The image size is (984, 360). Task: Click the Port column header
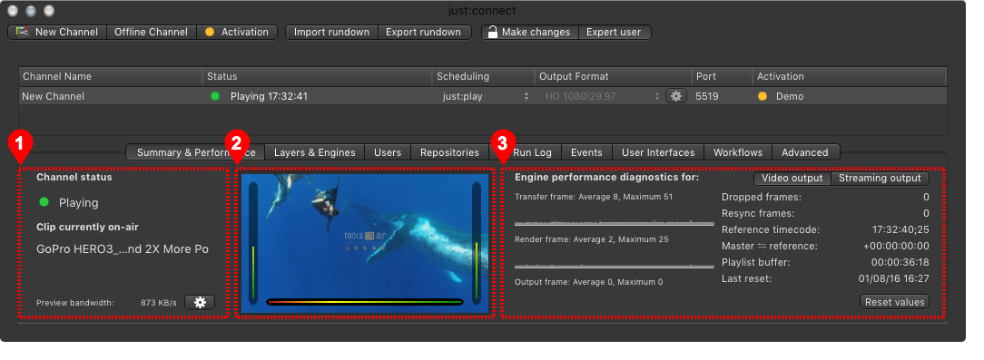(722, 76)
